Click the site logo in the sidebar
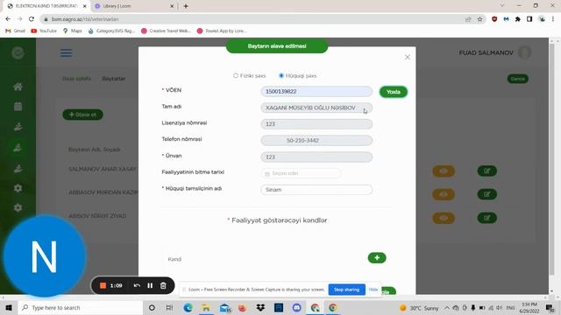Image resolution: width=561 pixels, height=315 pixels. pyautogui.click(x=18, y=52)
